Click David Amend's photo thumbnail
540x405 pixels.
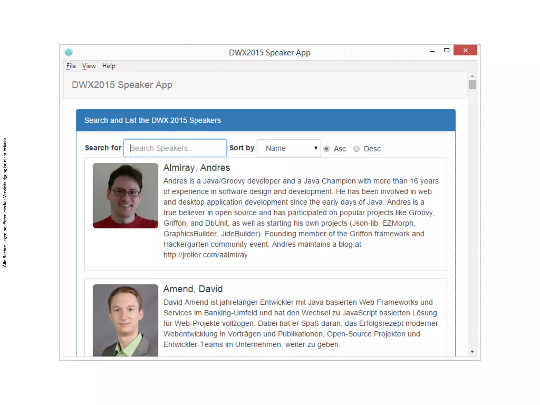coord(125,320)
